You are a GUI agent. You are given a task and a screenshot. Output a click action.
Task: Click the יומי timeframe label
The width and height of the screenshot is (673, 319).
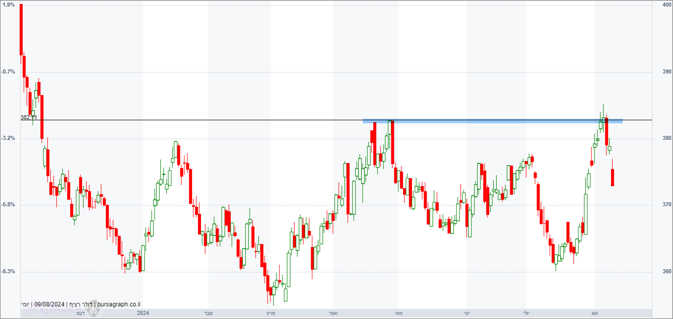(25, 304)
